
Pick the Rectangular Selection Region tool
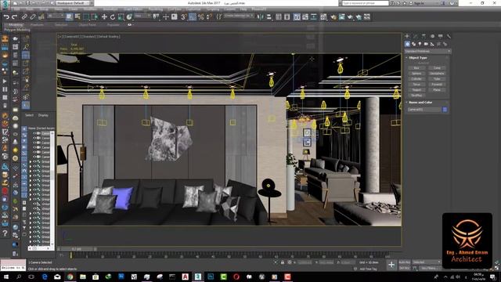(x=86, y=17)
